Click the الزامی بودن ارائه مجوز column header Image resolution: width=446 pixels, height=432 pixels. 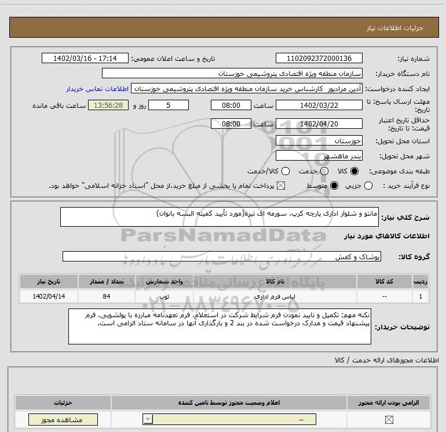click(389, 402)
